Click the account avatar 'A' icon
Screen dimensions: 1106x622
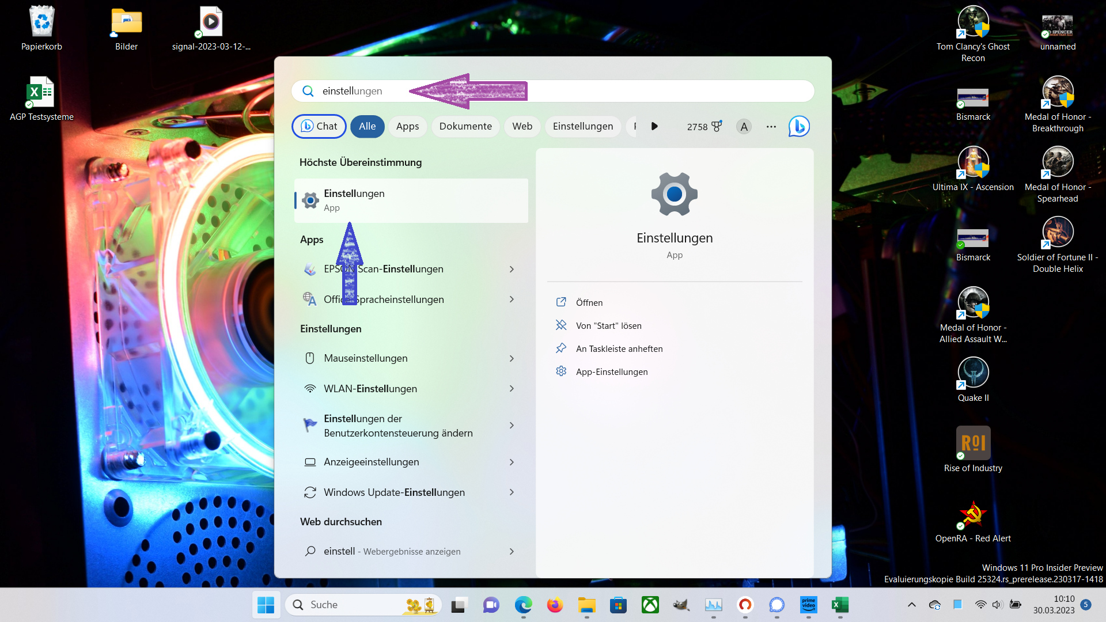click(x=744, y=127)
